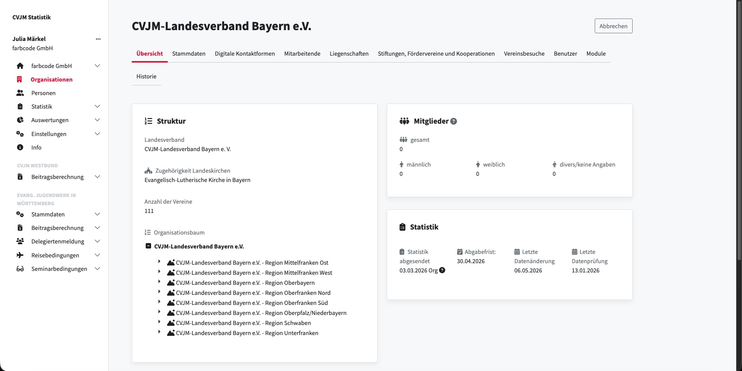Click the Seminarbedingungen glasses icon

20,269
